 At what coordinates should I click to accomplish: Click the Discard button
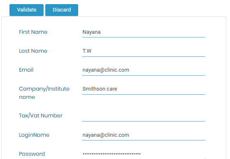62,10
